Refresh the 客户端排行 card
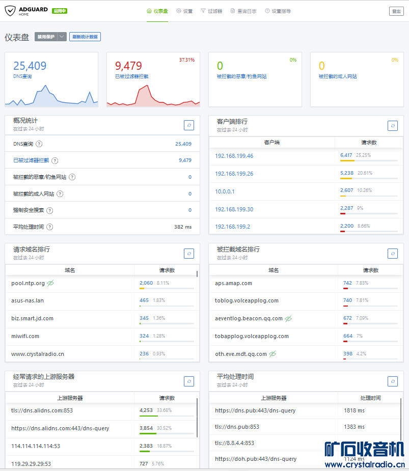Image resolution: width=409 pixels, height=471 pixels. pos(393,126)
